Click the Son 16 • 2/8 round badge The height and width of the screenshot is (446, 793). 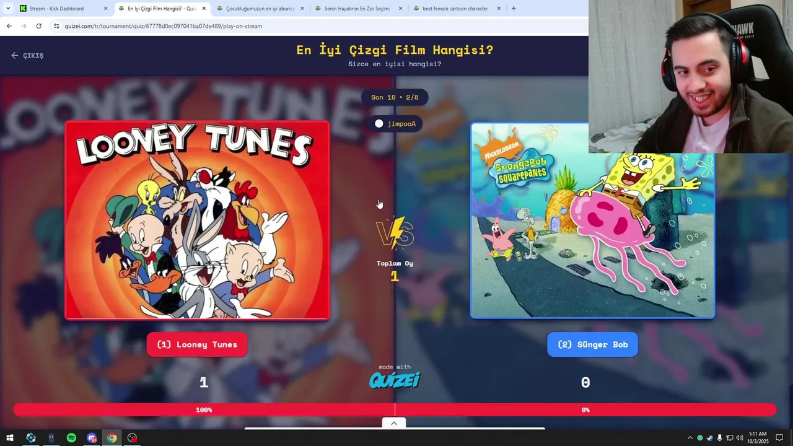click(395, 97)
